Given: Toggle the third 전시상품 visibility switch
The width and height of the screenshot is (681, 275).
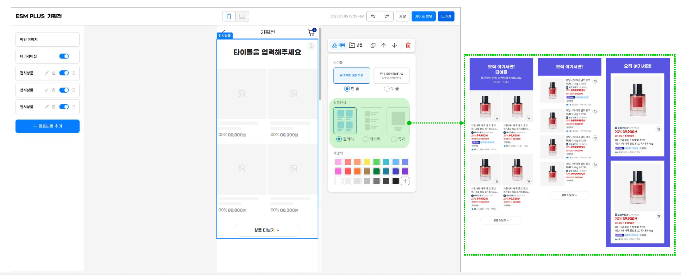Looking at the screenshot, I should (x=64, y=107).
